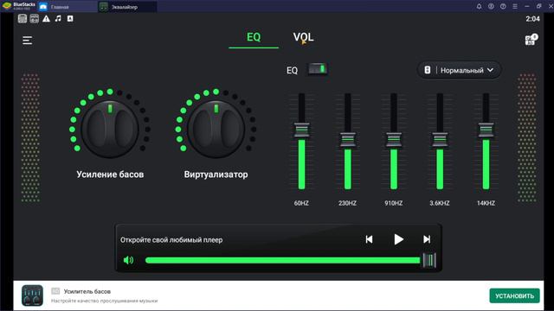Screen dimensions: 554x311
Task: Select the EQ tab
Action: [254, 37]
